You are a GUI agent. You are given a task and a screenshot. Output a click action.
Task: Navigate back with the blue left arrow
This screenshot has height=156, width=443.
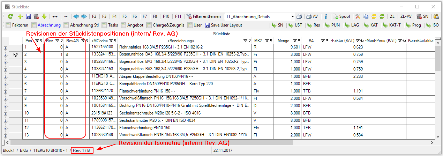click(76, 16)
